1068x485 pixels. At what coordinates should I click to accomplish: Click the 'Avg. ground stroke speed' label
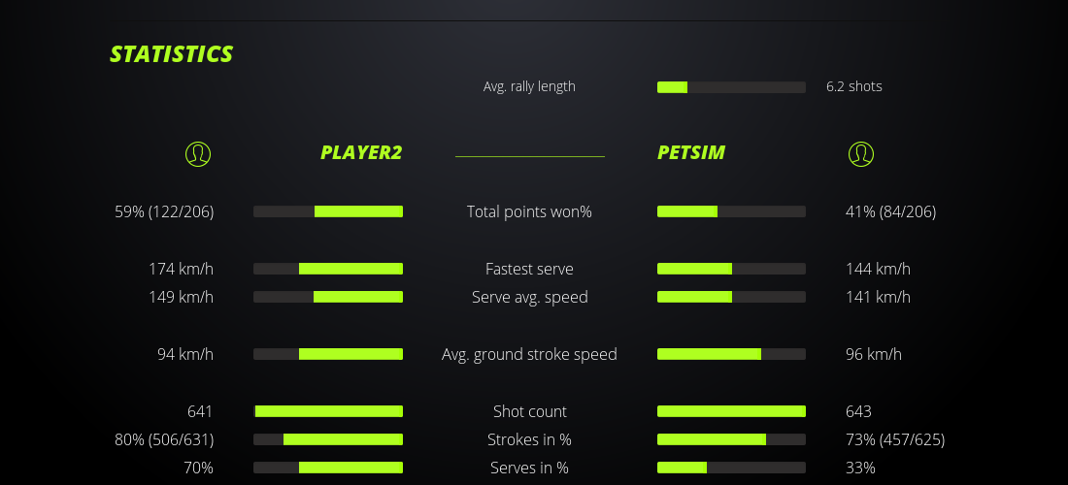(529, 354)
